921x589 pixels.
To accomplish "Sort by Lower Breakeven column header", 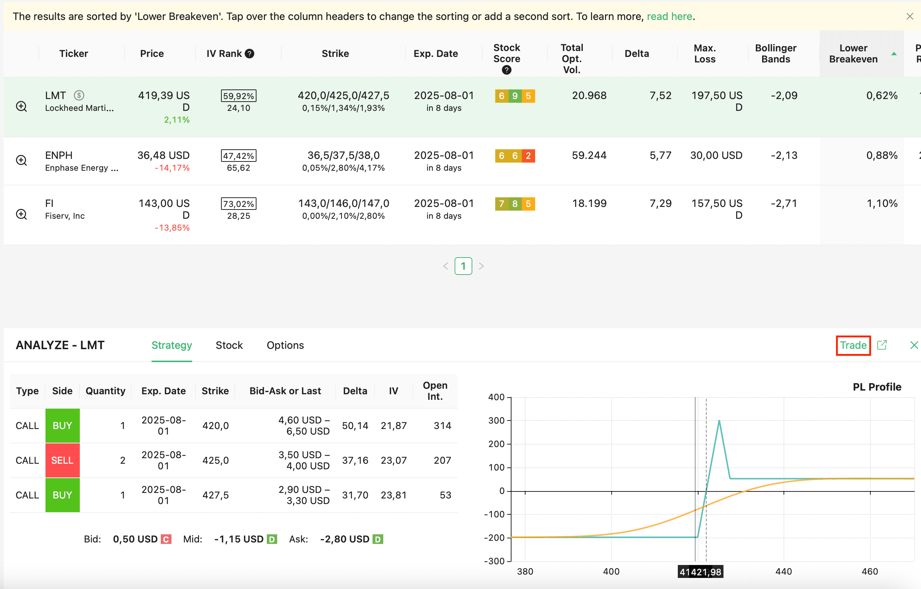I will point(853,54).
